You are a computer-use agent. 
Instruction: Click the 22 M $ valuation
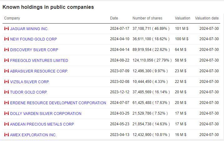click(x=181, y=82)
